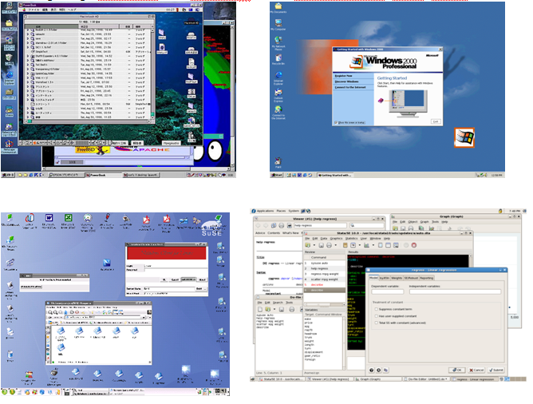Expand the Stuffit Expander 4.0.1 Folder row
Image resolution: width=533 pixels, height=404 pixels.
[x=28, y=56]
